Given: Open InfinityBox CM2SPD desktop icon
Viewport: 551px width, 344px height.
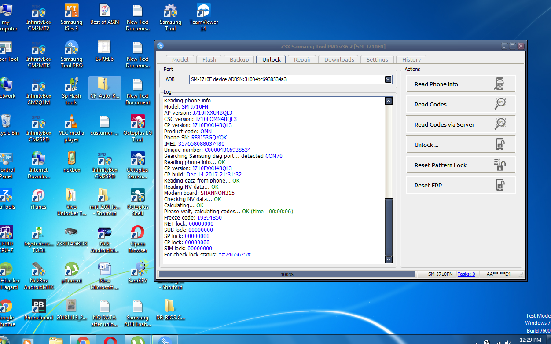Looking at the screenshot, I should (38, 128).
